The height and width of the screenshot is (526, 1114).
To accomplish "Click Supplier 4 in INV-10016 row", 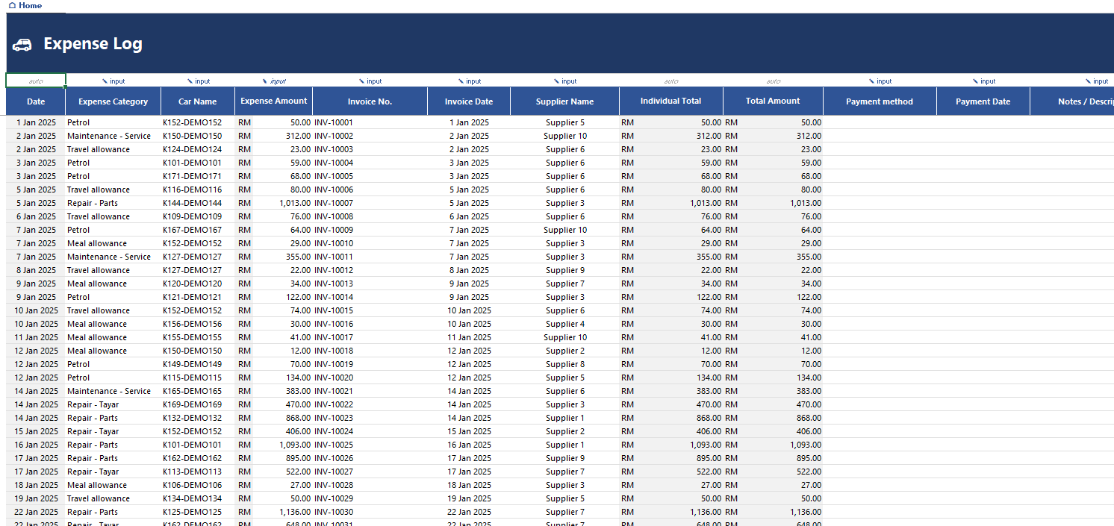I will [565, 324].
